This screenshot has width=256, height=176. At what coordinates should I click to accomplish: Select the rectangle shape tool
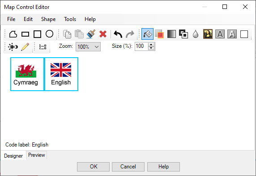(x=26, y=34)
